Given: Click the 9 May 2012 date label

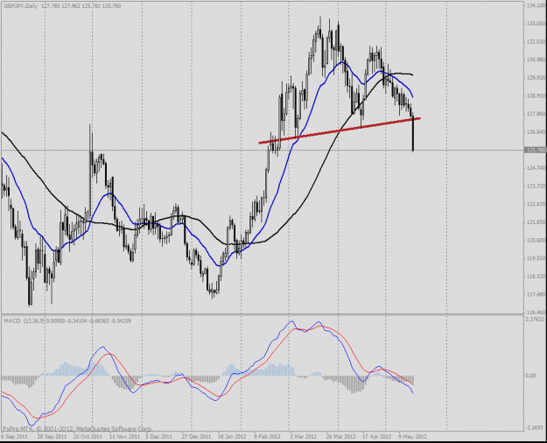Looking at the screenshot, I should pyautogui.click(x=413, y=437).
